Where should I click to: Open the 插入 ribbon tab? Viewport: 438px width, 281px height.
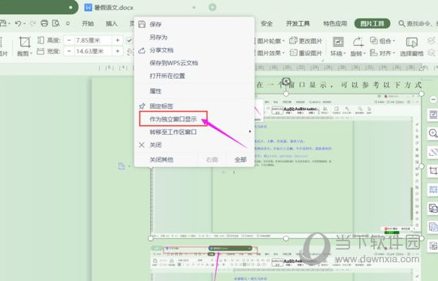point(111,24)
